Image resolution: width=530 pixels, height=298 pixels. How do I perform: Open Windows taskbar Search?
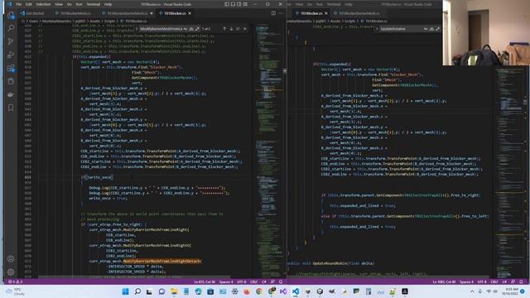click(x=137, y=291)
